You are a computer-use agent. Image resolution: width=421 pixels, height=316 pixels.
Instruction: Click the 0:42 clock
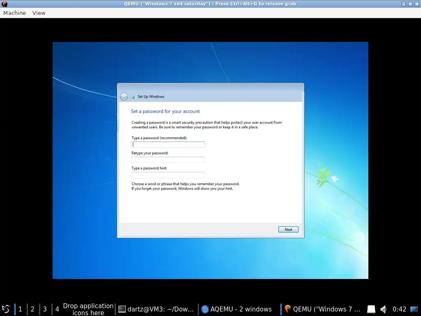coord(399,309)
